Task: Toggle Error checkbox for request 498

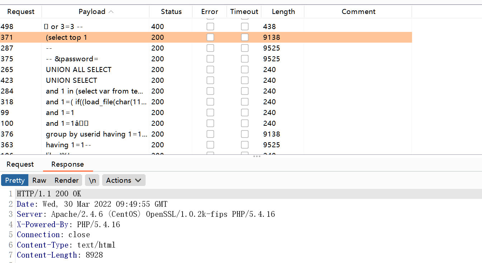Action: (x=210, y=27)
